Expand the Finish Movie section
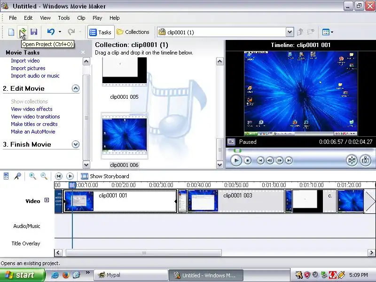Screen dimensions: 376x282 pyautogui.click(x=76, y=144)
